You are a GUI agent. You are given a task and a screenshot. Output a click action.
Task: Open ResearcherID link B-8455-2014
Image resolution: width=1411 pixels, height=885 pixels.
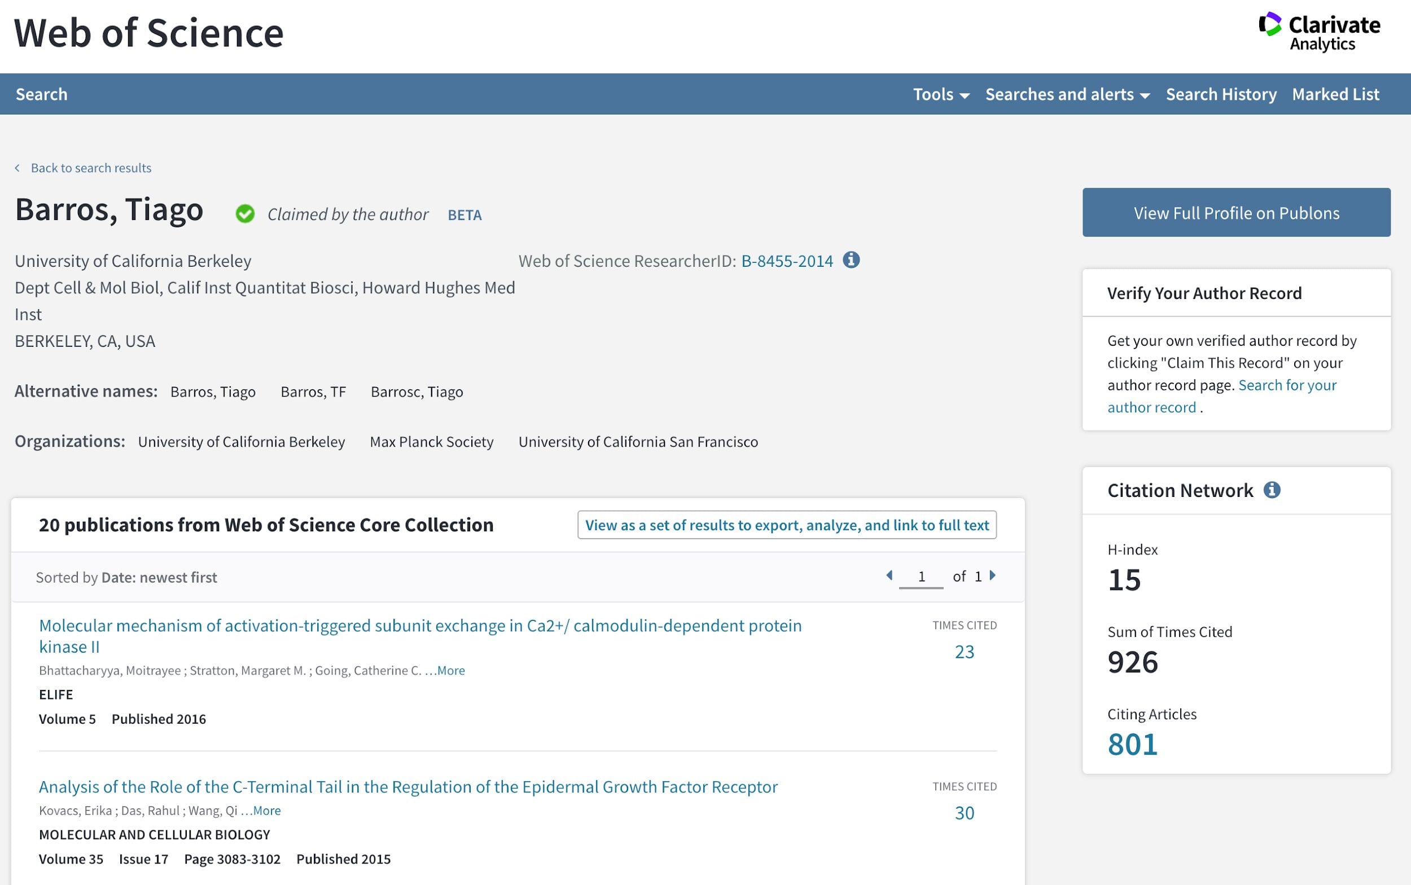(787, 261)
